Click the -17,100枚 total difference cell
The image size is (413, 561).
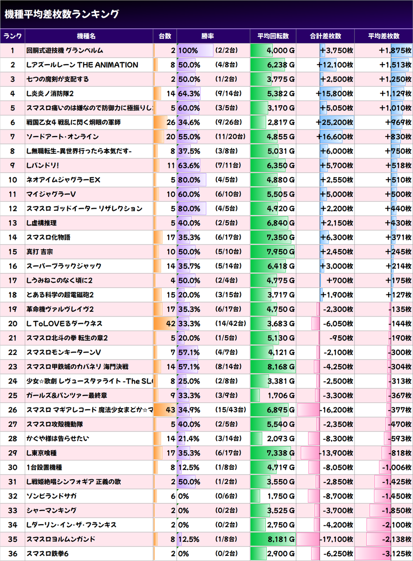click(x=325, y=539)
